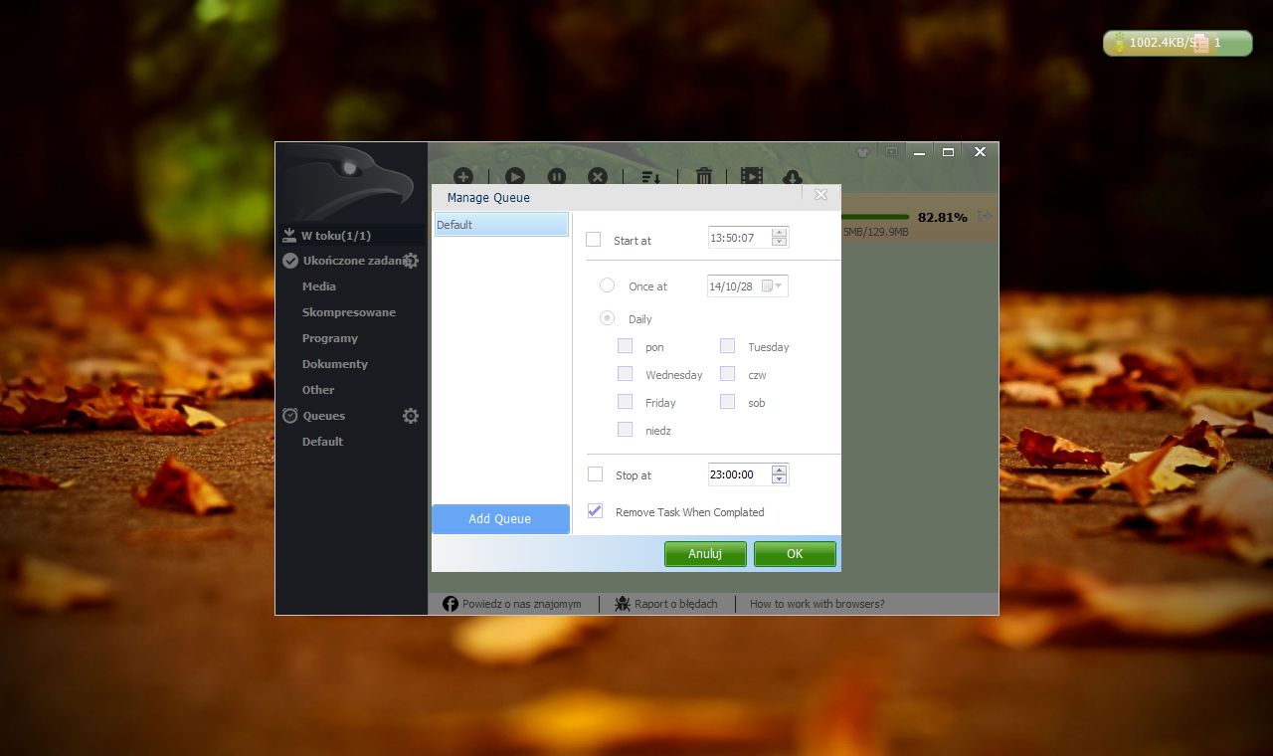This screenshot has height=756, width=1273.
Task: Click the arrow icon beside 82.81% progress
Action: point(985,216)
